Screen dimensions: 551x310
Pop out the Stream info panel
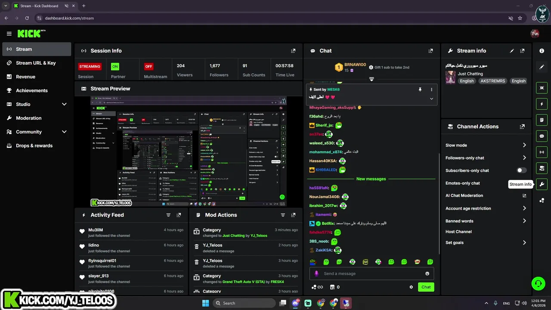[x=522, y=51]
